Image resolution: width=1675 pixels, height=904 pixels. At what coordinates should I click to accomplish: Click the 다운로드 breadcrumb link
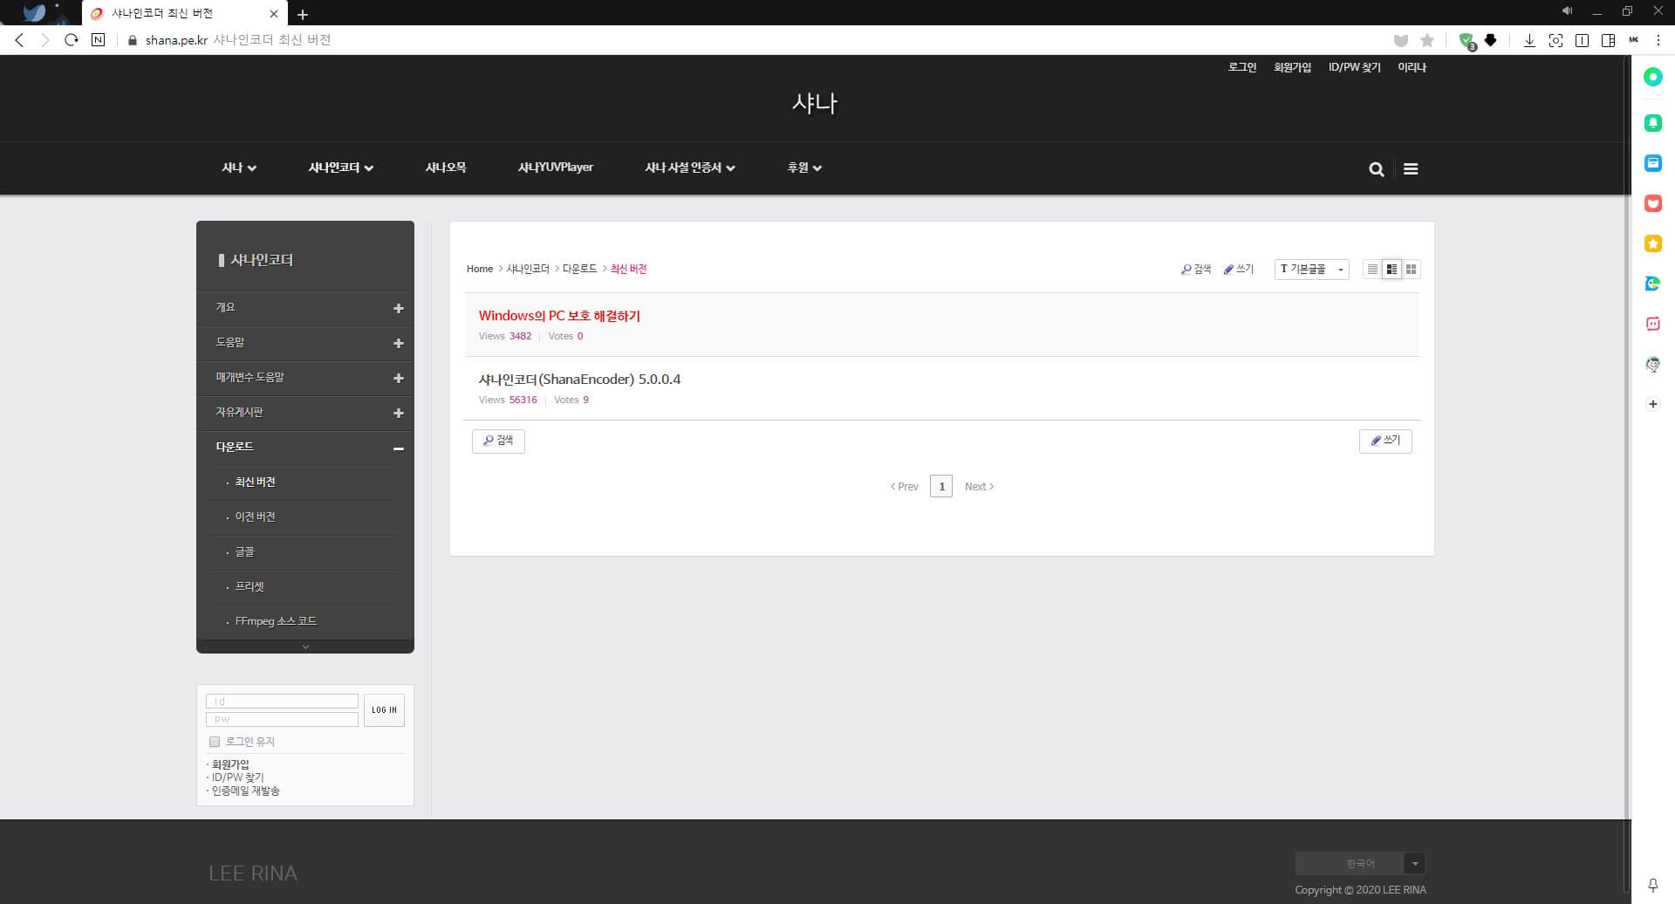point(579,269)
